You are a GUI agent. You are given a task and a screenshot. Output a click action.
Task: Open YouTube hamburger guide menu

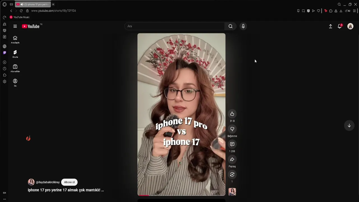click(x=15, y=26)
